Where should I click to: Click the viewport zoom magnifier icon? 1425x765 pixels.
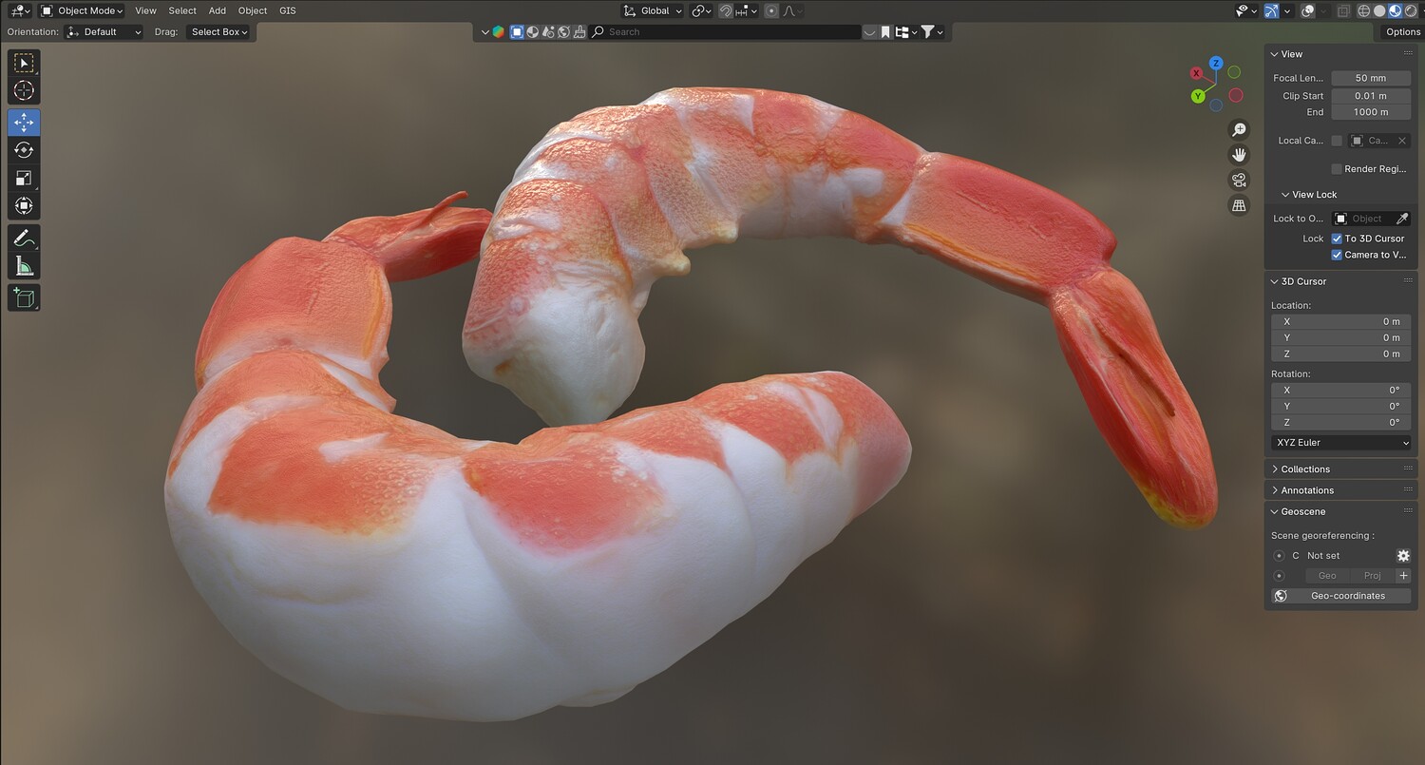(1239, 129)
